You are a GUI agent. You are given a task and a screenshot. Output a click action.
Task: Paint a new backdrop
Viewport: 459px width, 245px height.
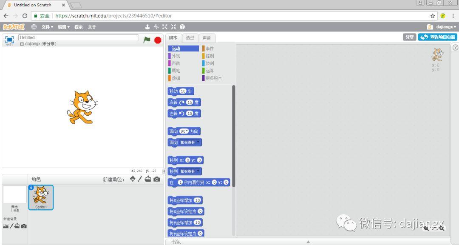coord(11,226)
